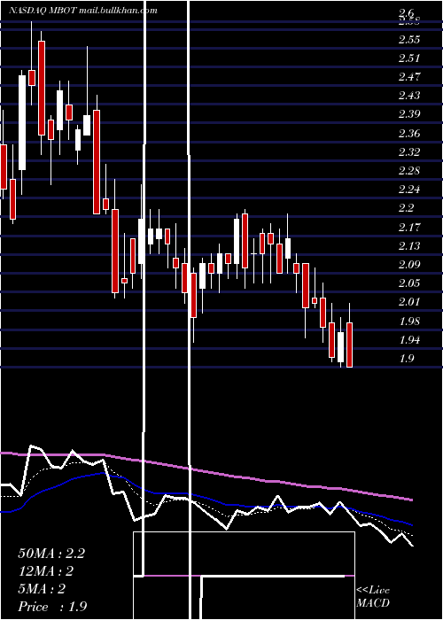Viewport: 443px width, 620px height.
Task: Click the 2.13 price axis label
Action: (x=409, y=246)
